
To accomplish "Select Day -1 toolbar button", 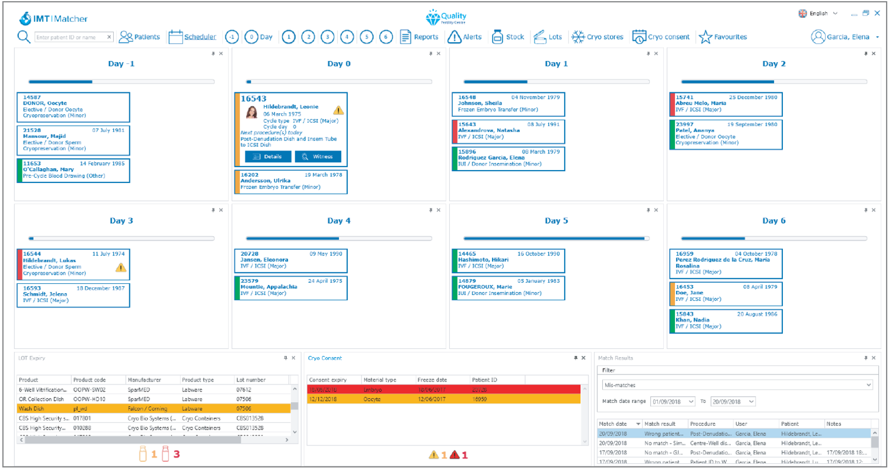I will [x=232, y=37].
